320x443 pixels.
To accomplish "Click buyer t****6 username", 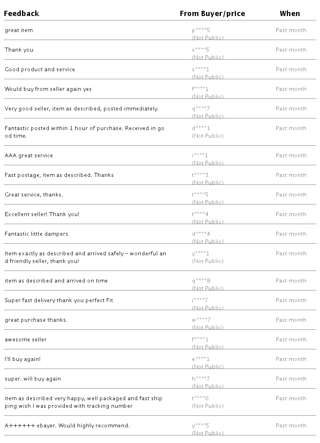I will click(200, 398).
